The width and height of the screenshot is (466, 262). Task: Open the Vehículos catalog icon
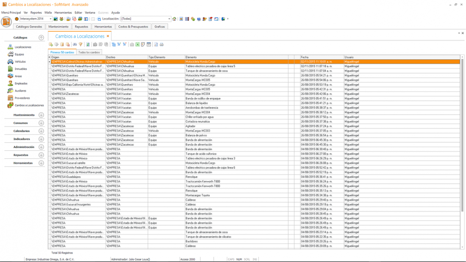pos(11,62)
